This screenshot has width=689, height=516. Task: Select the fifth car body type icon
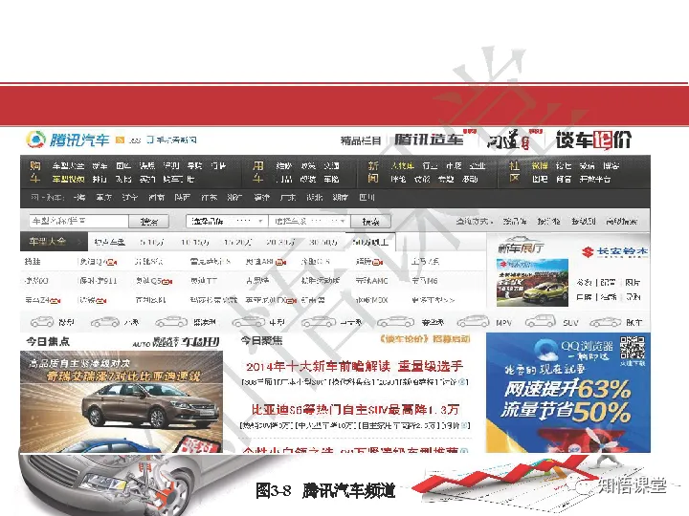tap(319, 322)
